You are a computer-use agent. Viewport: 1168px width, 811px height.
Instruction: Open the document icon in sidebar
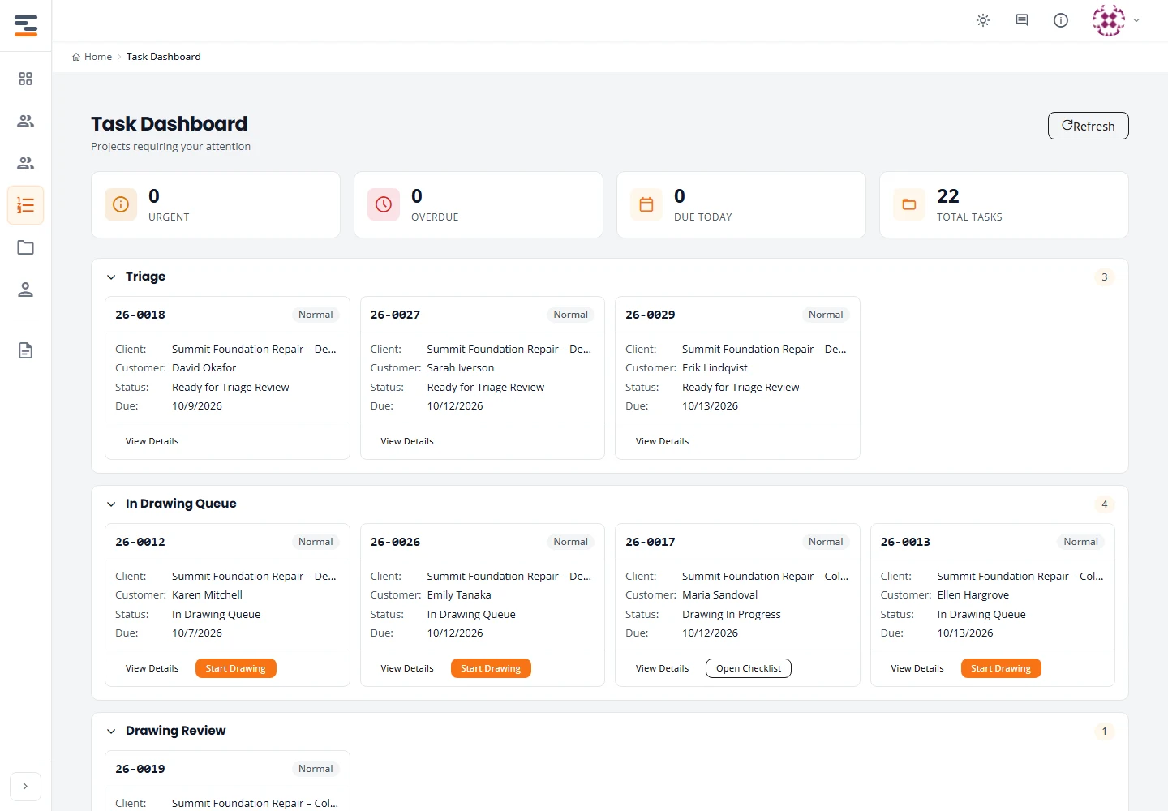click(26, 350)
